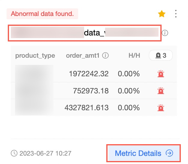Click the product_type column header

click(x=35, y=56)
